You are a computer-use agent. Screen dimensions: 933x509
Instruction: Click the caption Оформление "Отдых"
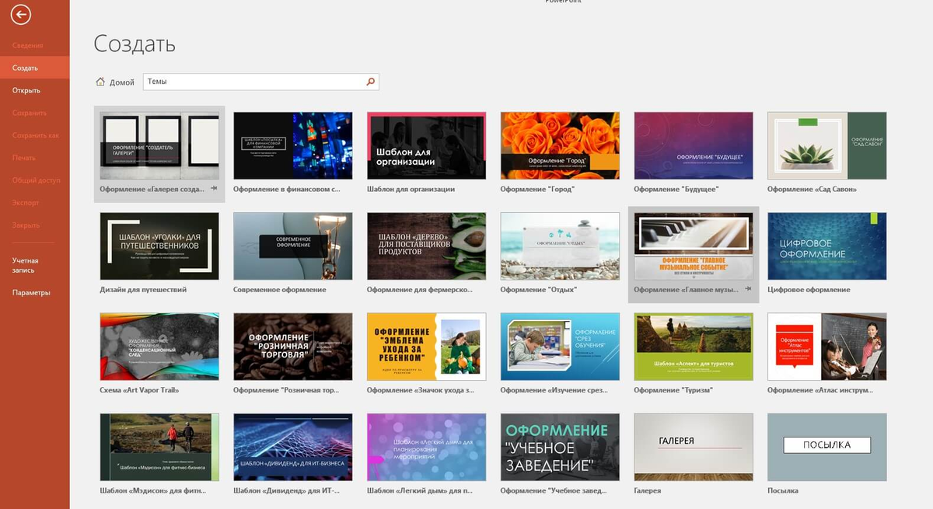539,289
